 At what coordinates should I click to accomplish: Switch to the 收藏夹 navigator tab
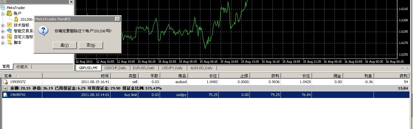(22, 67)
